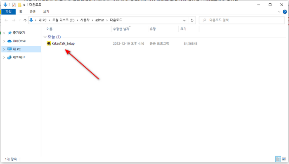Select 네트워크 in navigation pane

click(19, 57)
